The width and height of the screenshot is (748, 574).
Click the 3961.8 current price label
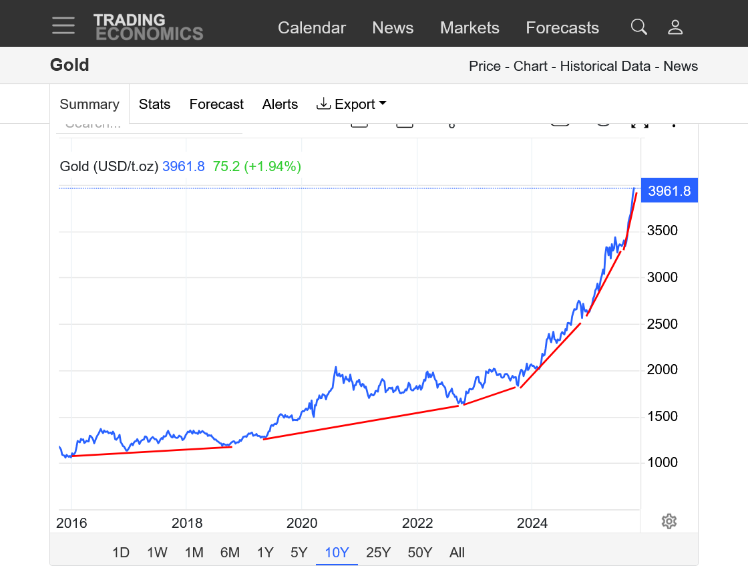pos(669,190)
